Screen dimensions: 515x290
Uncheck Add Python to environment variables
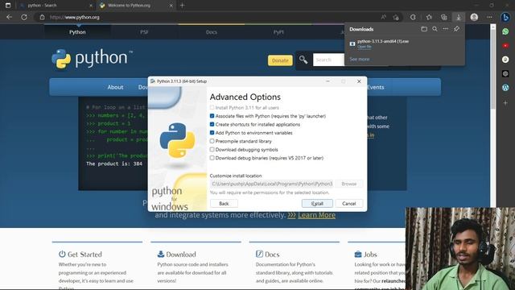(x=212, y=133)
